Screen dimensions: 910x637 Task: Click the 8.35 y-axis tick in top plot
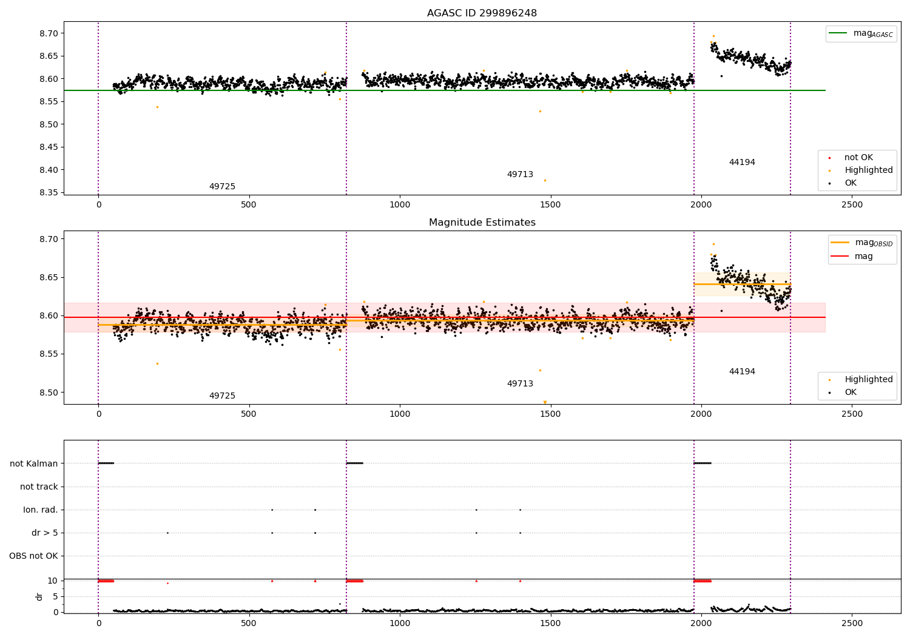49,193
